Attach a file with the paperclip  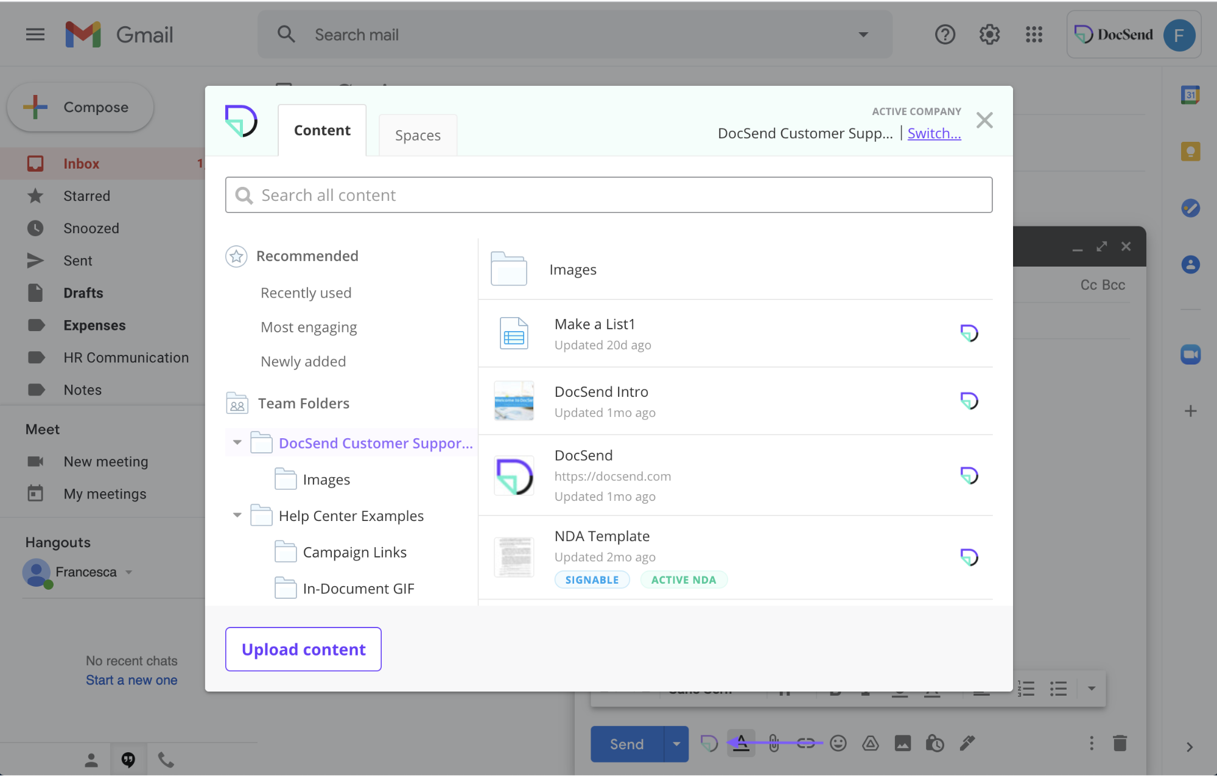click(774, 743)
